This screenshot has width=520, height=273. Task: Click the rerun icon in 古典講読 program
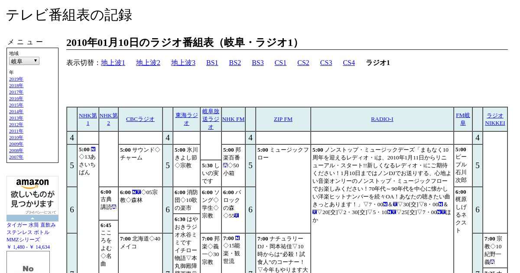click(x=114, y=207)
